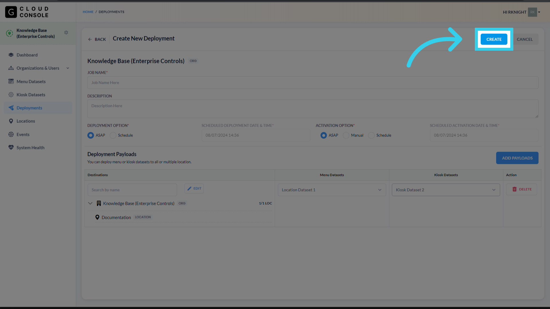Select Schedule deployment option
The image size is (550, 309).
click(x=113, y=135)
